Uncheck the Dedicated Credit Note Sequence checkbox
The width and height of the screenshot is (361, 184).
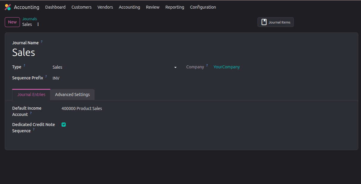click(64, 125)
